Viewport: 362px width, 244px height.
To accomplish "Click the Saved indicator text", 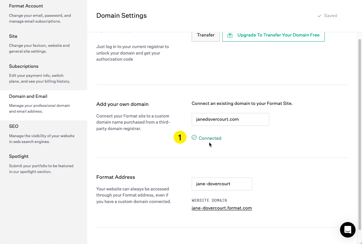I will (330, 15).
